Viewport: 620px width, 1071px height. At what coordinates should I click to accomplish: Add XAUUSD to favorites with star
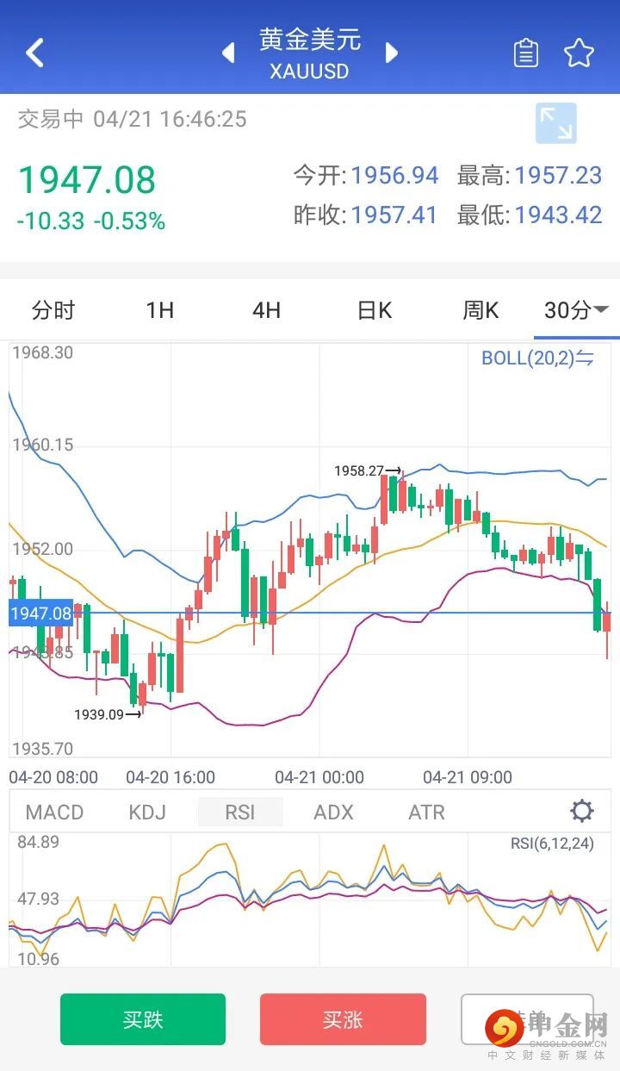coord(579,53)
